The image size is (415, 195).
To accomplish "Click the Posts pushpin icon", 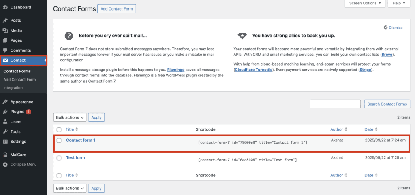I will click(x=5, y=20).
